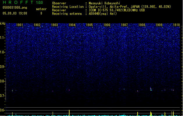
Task: Click the 1905 time axis label
Action: pyautogui.click(x=89, y=25)
